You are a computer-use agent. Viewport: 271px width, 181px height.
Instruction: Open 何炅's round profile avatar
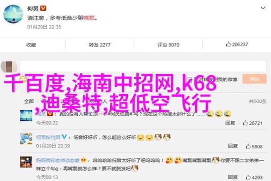(x=13, y=14)
